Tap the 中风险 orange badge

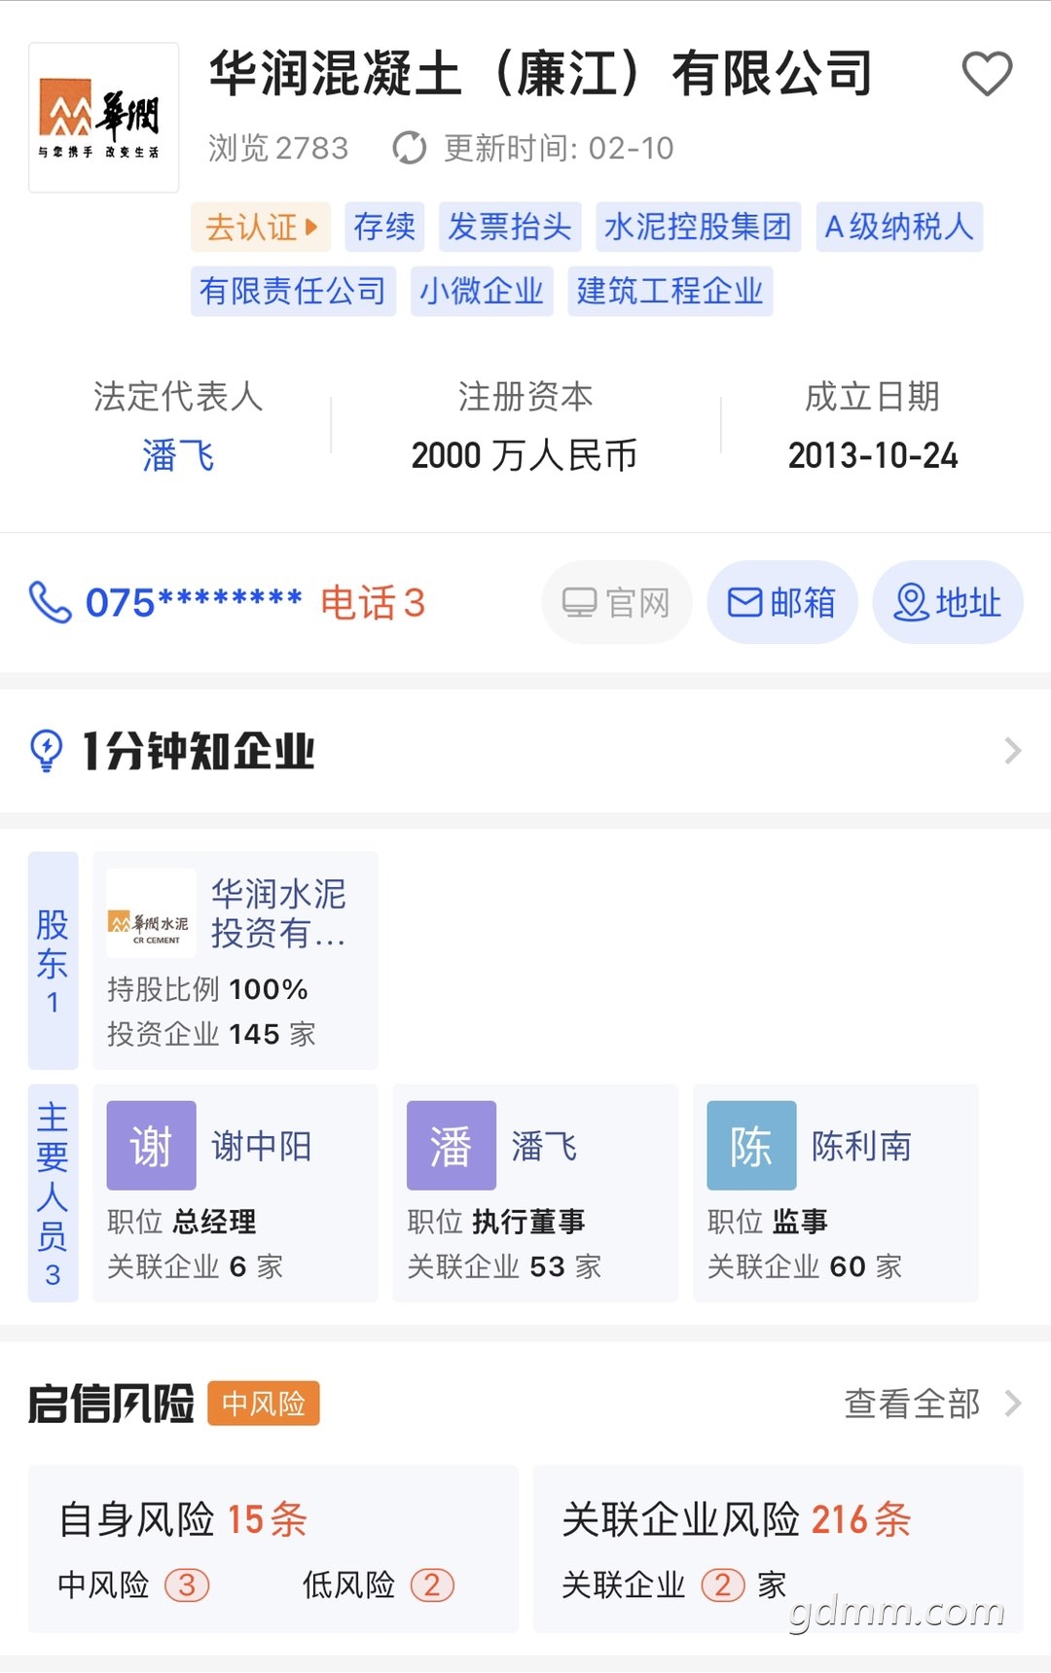(x=264, y=1404)
